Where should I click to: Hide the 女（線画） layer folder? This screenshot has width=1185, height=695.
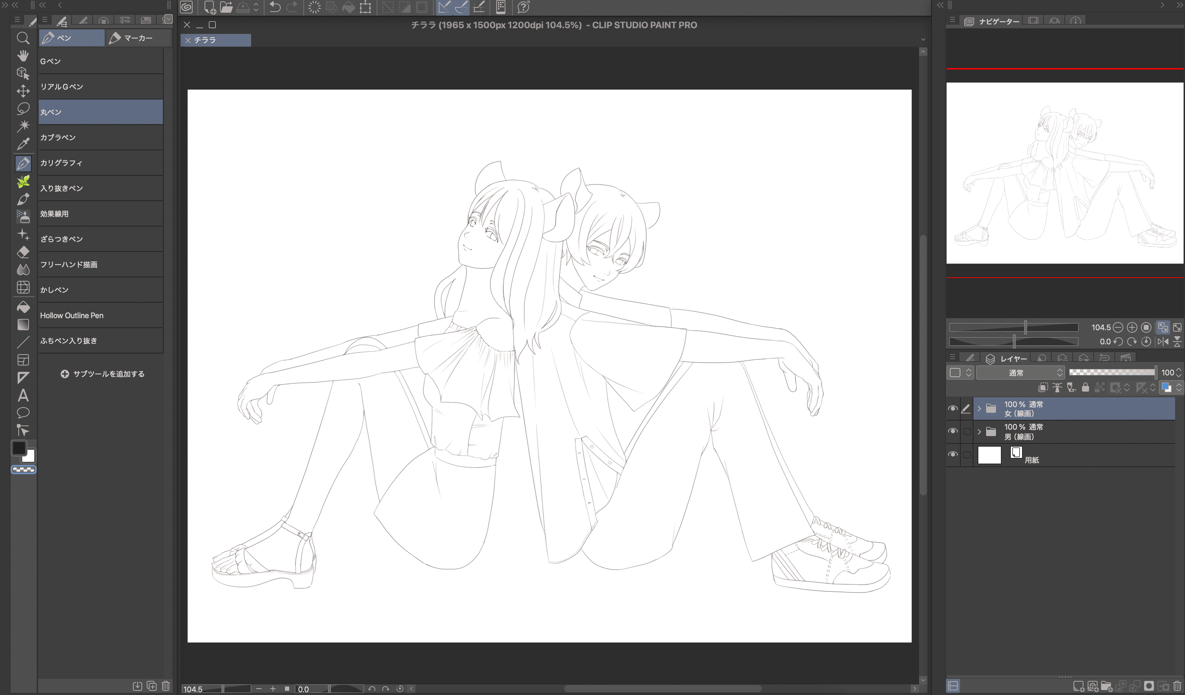[953, 408]
